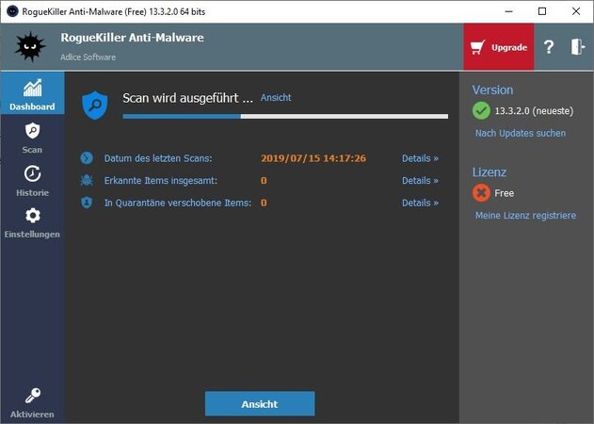
Task: Click the title bar app icon
Action: (x=12, y=11)
